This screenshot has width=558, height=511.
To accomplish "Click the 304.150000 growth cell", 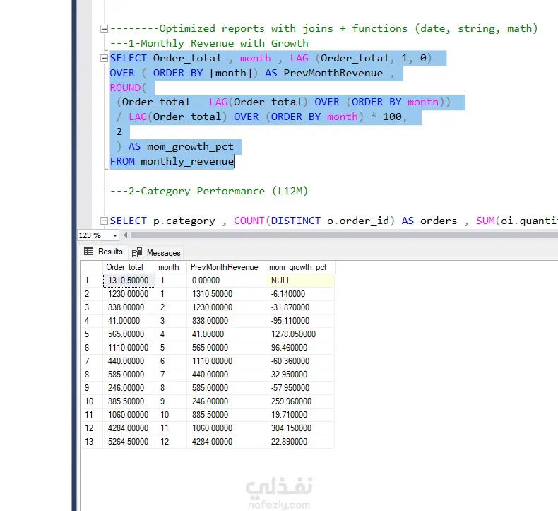I will [x=300, y=428].
